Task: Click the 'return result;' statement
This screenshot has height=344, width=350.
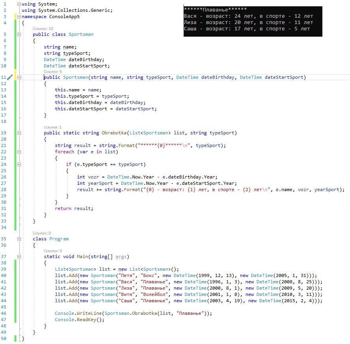Action: pyautogui.click(x=74, y=208)
